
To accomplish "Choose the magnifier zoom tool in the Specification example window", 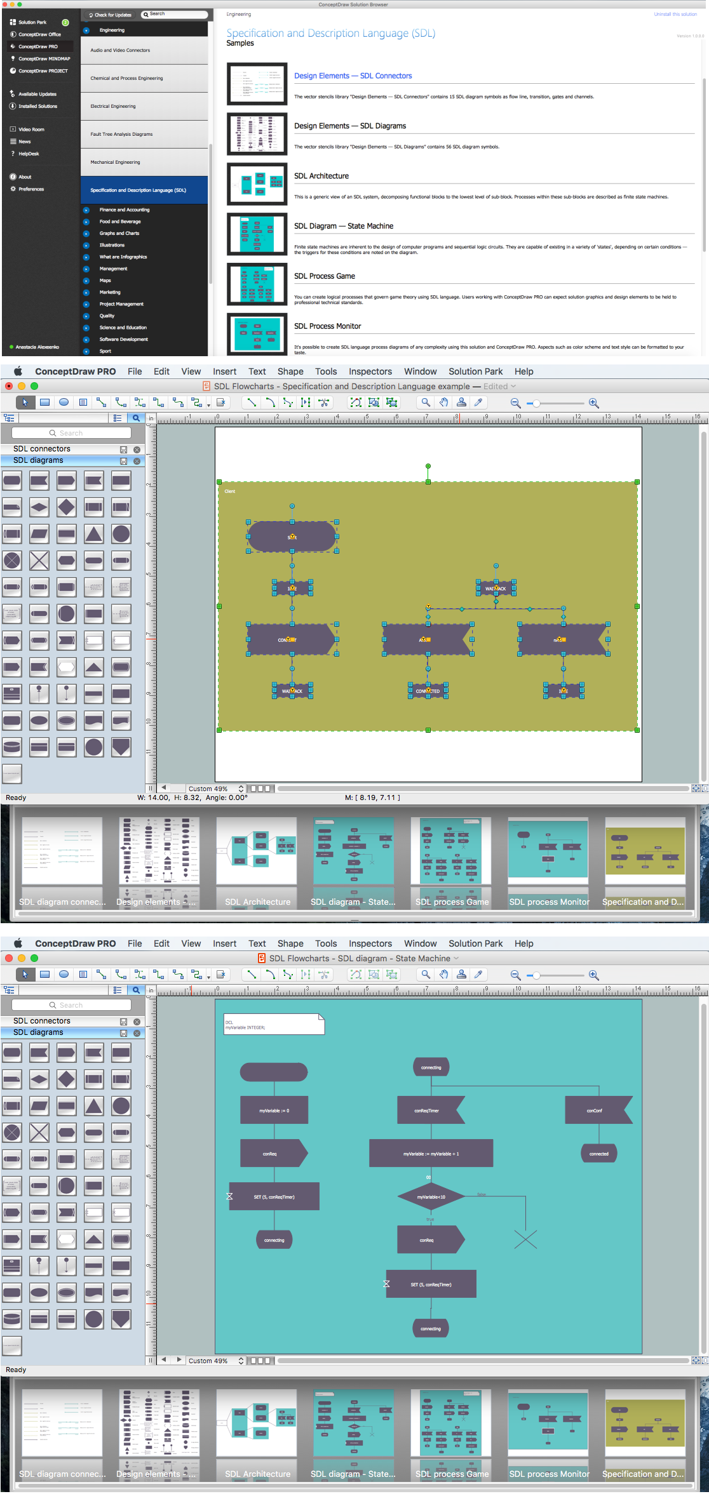I will (x=426, y=403).
